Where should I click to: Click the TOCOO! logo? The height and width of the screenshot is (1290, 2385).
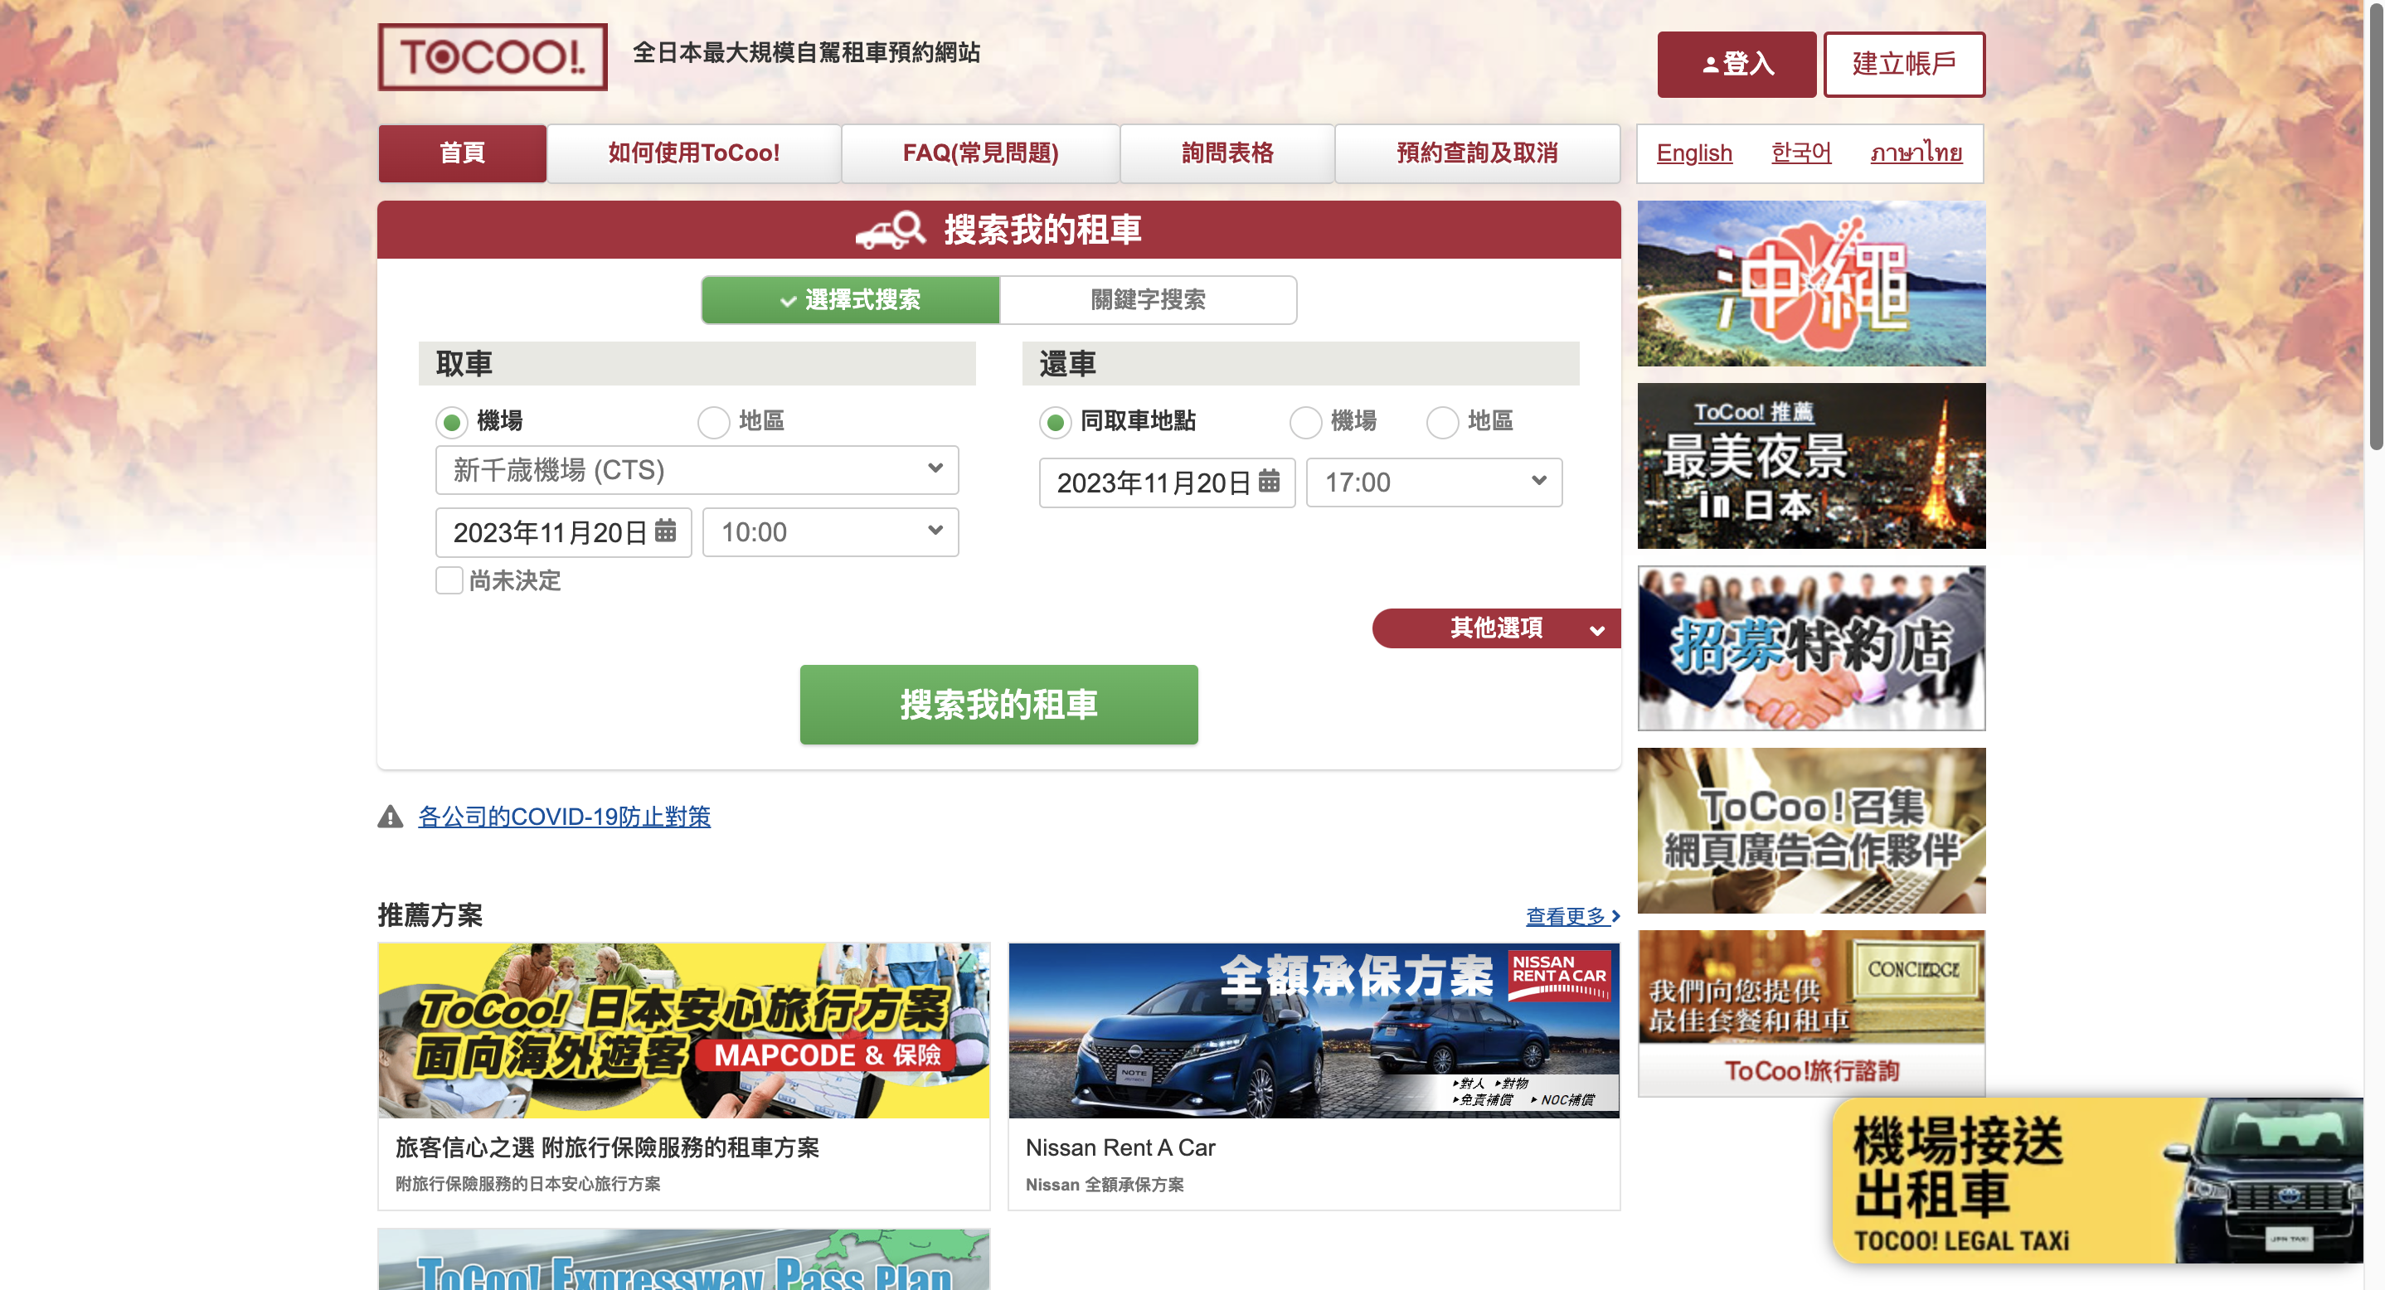point(492,57)
